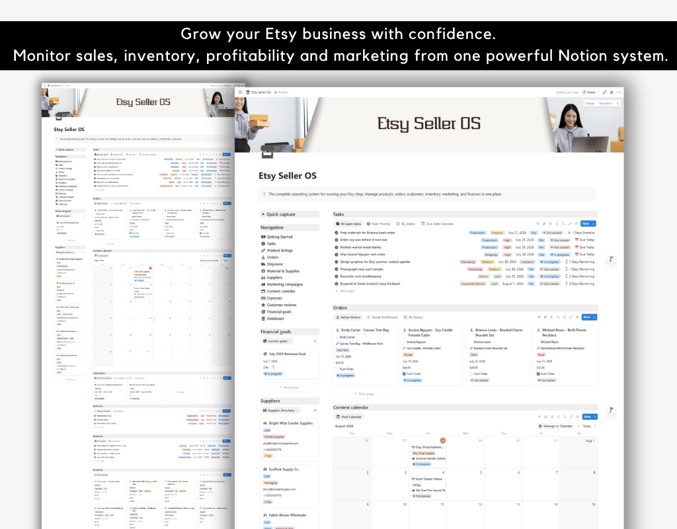
Task: Add page to favorites with the star icon
Action: [612, 92]
